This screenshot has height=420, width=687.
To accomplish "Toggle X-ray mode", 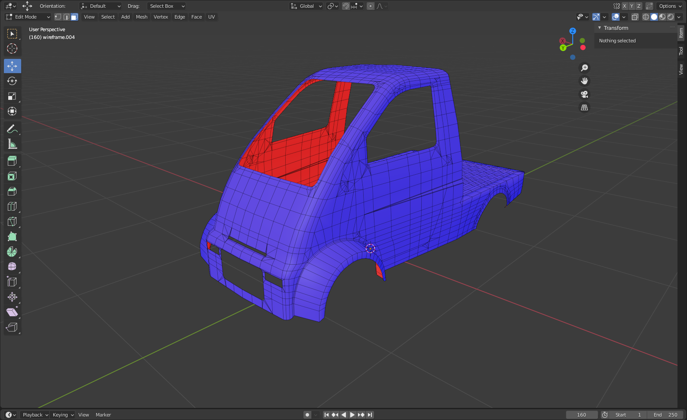I will pos(635,17).
